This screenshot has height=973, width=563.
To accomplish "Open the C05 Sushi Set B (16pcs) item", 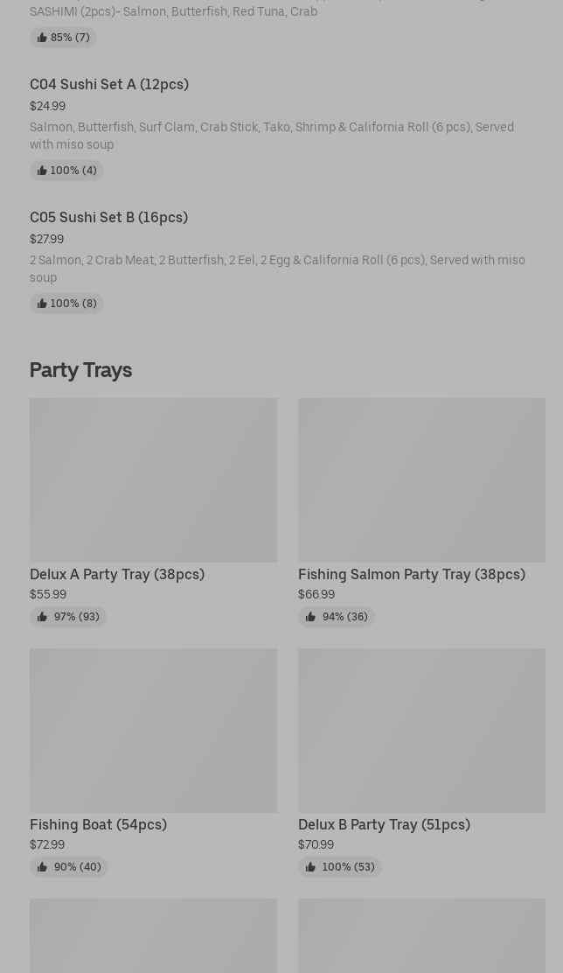I will click(108, 217).
